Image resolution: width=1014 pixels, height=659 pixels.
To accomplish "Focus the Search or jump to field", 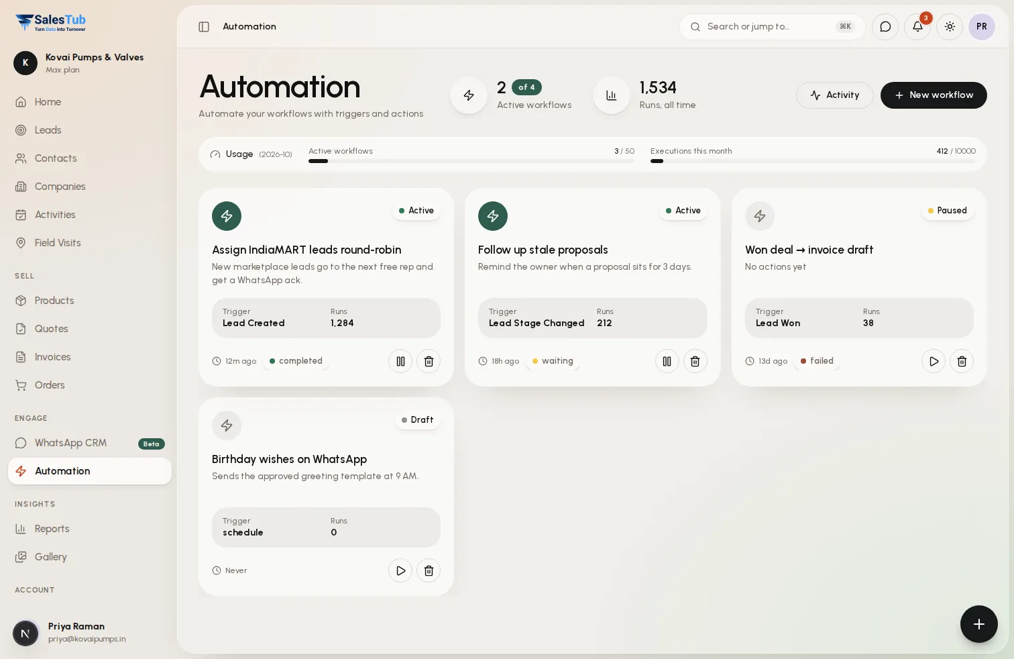I will pos(773,27).
